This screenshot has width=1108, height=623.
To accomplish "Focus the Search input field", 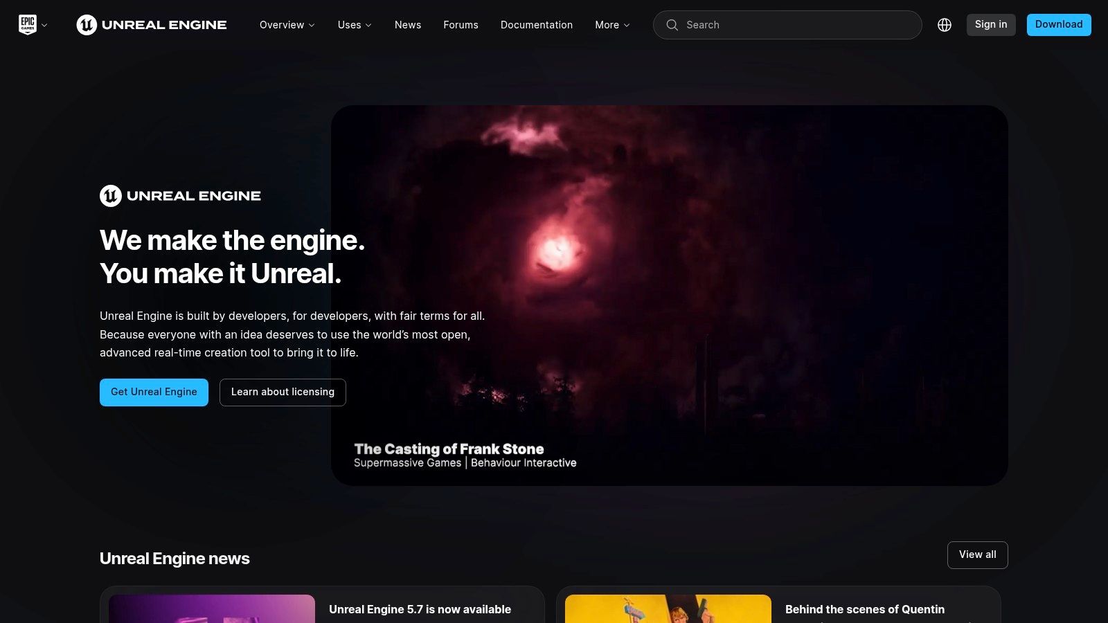I will click(x=796, y=25).
